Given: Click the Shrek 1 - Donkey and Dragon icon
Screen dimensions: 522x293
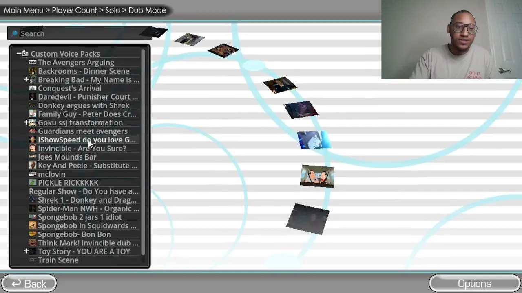Looking at the screenshot, I should [x=33, y=200].
